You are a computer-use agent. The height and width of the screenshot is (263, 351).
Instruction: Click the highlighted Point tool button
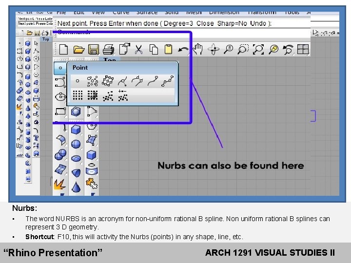click(x=60, y=68)
